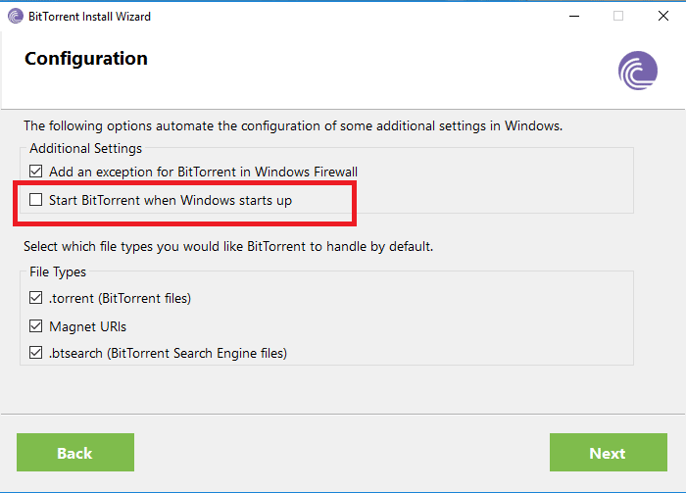The height and width of the screenshot is (493, 686).
Task: Click the File Types group label
Action: pyautogui.click(x=58, y=271)
